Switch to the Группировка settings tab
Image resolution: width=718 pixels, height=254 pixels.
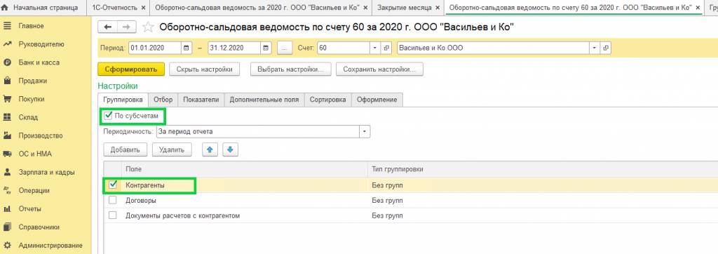(123, 100)
